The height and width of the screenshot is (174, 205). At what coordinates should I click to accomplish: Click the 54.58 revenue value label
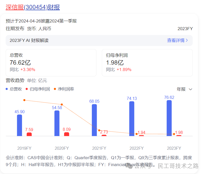(57, 108)
